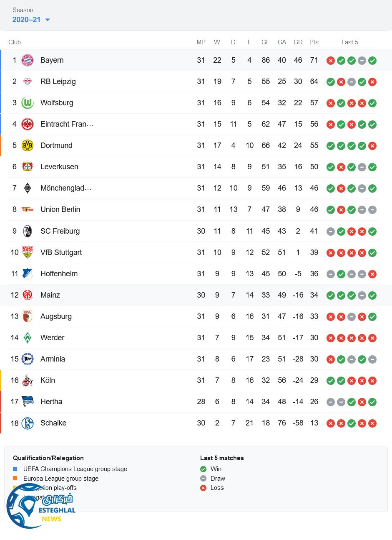Viewport: 392px width, 540px height.
Task: Click the blue Champions League legend swatch
Action: tap(15, 469)
